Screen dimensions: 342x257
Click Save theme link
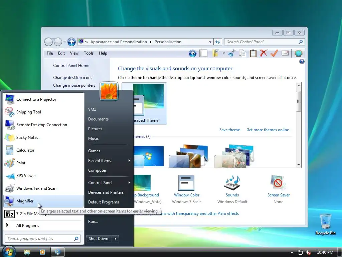229,130
